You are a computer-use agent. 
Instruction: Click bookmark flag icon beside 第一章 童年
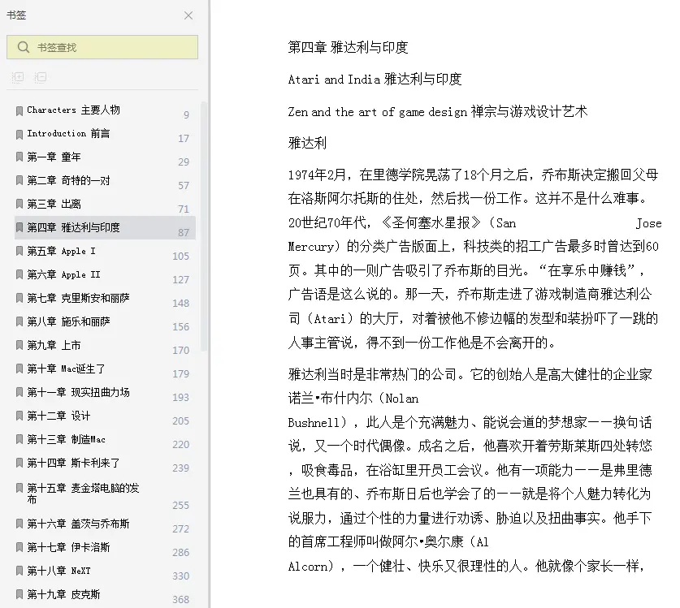19,157
